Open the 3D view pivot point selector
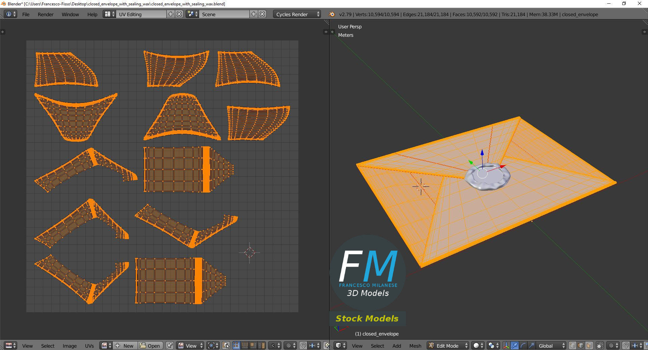648x350 pixels. pos(493,346)
